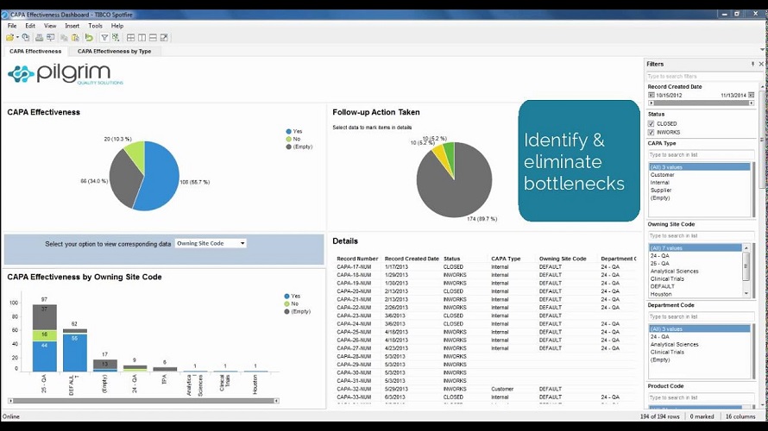Click the Record Created Date column header

(x=412, y=259)
